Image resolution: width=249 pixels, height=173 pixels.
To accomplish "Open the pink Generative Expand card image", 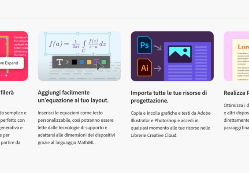I will click(14, 56).
